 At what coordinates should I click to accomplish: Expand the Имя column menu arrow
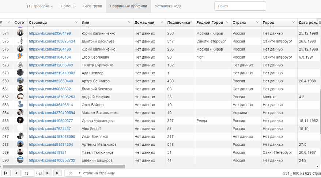[129, 23]
